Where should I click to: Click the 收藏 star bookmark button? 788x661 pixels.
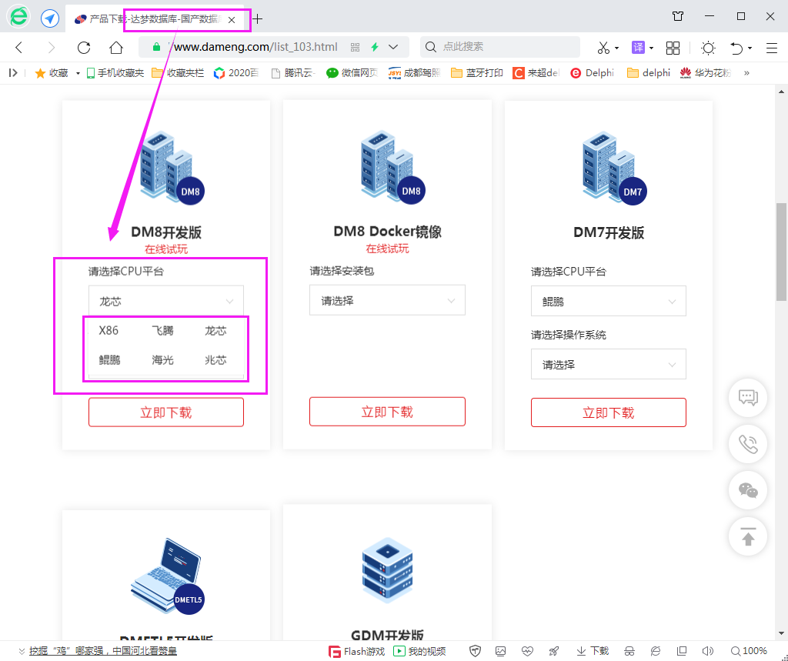pos(51,73)
